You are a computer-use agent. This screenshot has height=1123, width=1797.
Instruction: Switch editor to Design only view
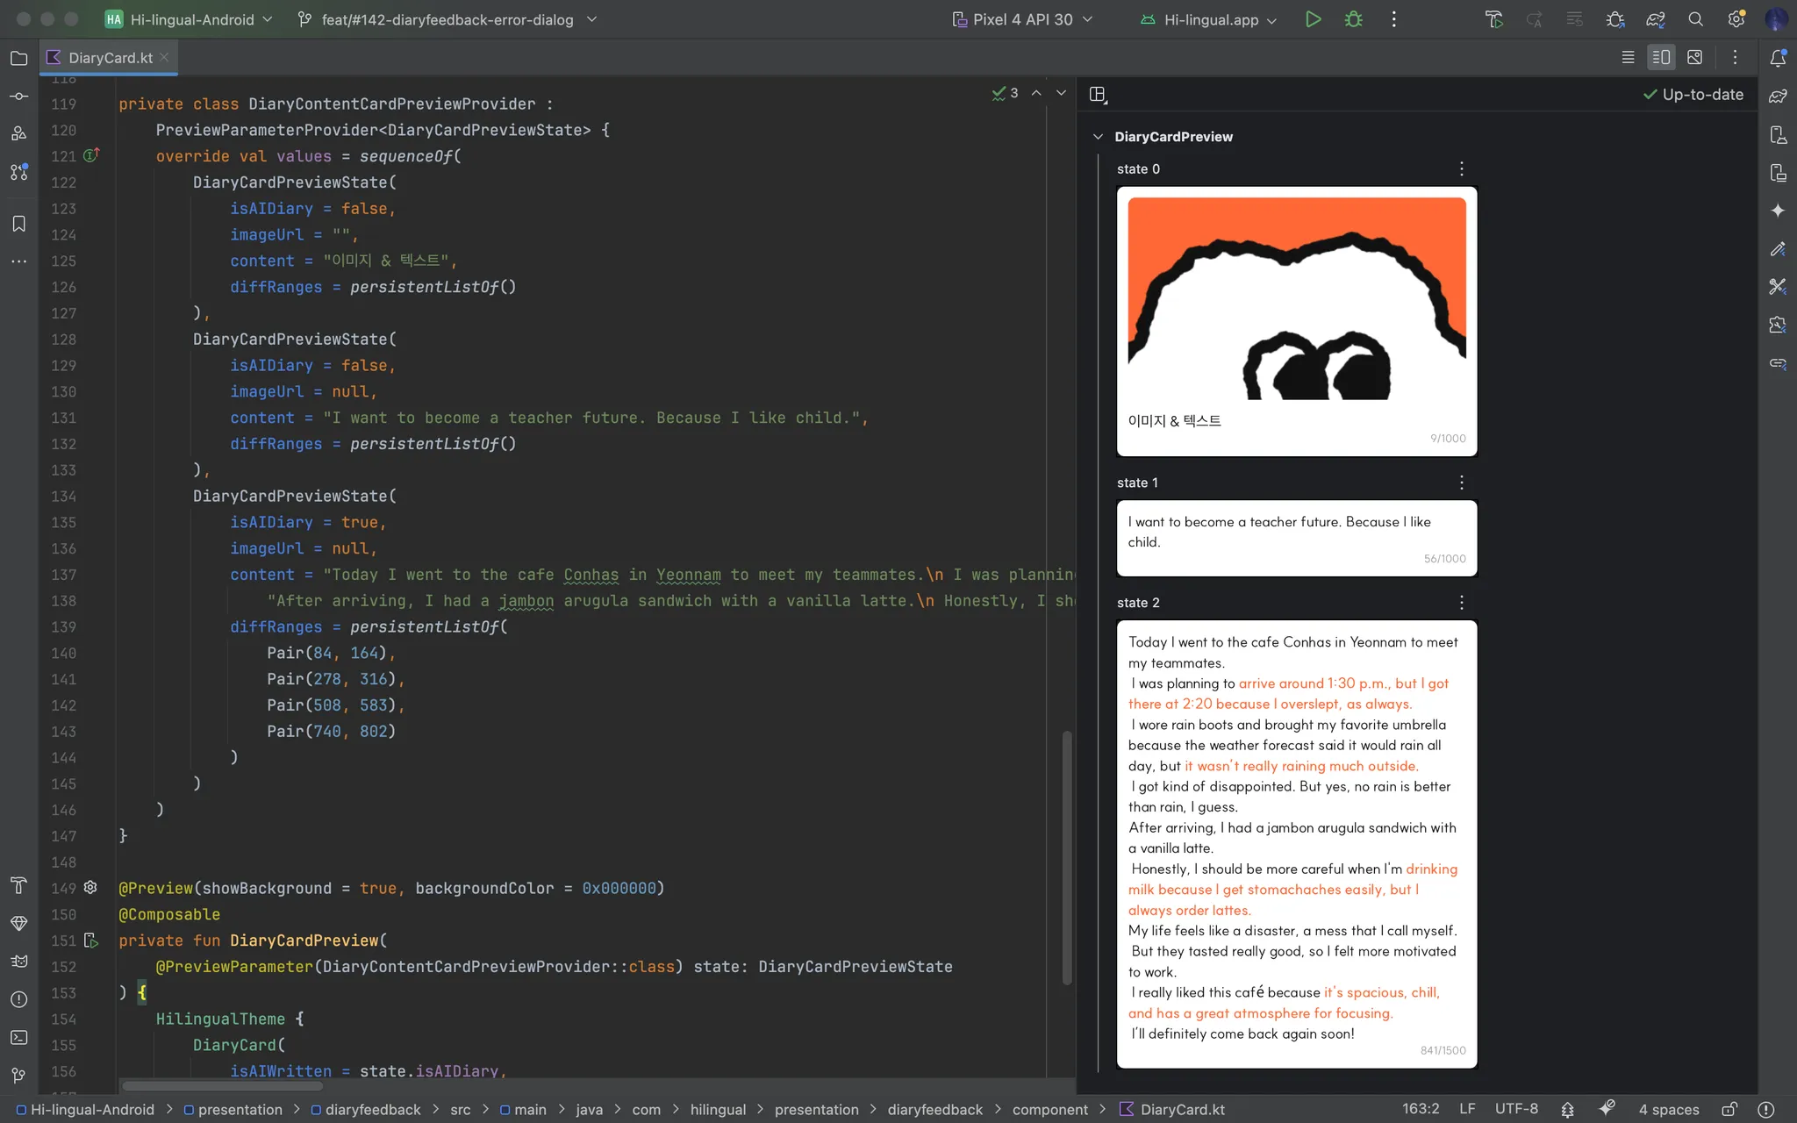coord(1694,58)
